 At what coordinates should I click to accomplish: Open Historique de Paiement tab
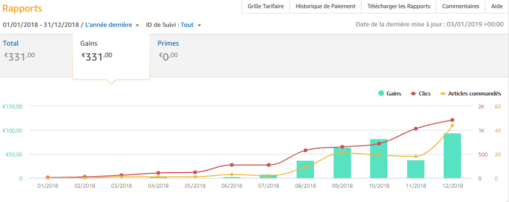325,6
